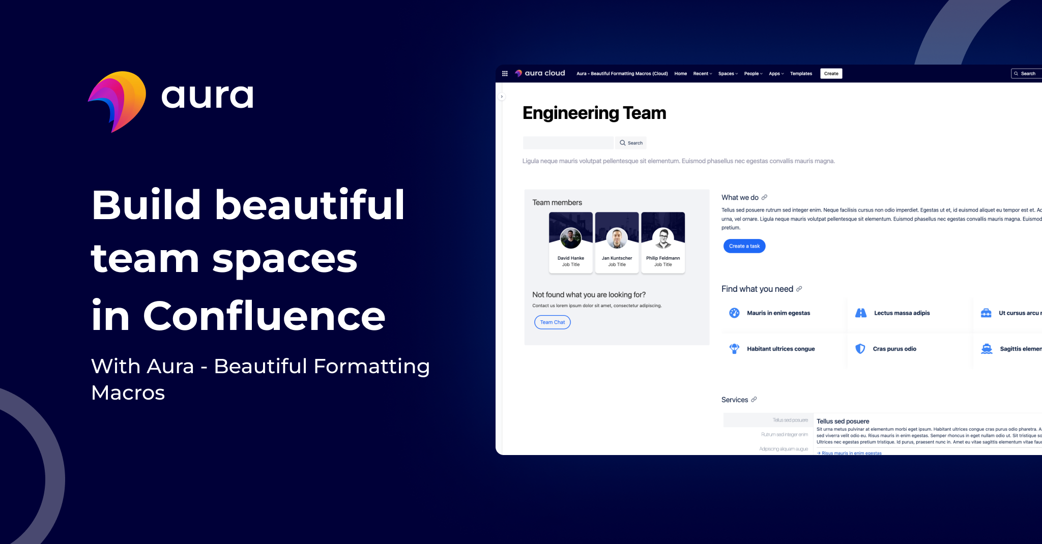Open David Hanke's profile card

[x=571, y=243]
